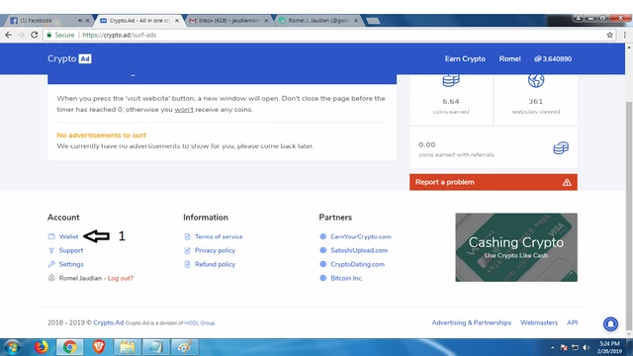This screenshot has width=633, height=356.
Task: Click the user icon beside Romel Jaudian
Action: (51, 278)
